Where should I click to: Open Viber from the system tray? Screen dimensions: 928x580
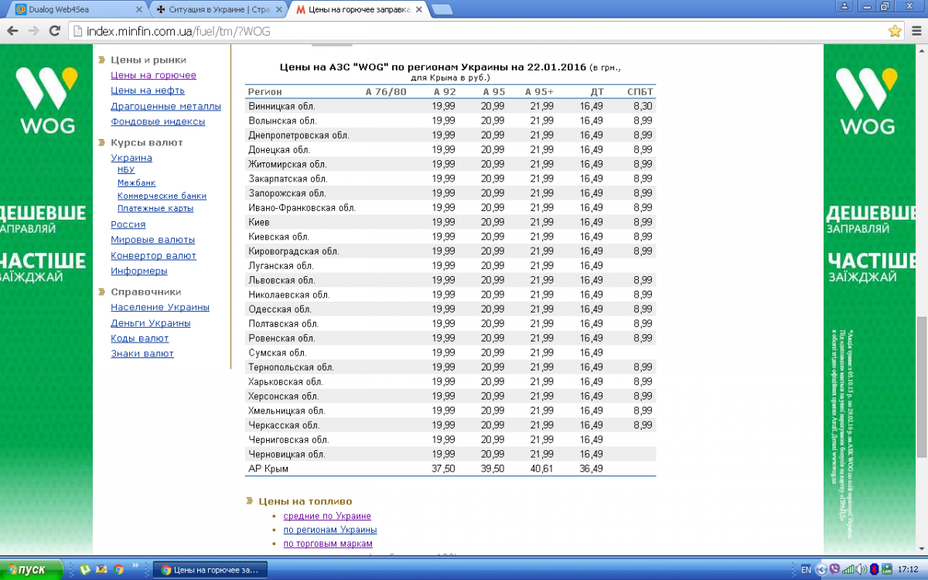tap(834, 570)
